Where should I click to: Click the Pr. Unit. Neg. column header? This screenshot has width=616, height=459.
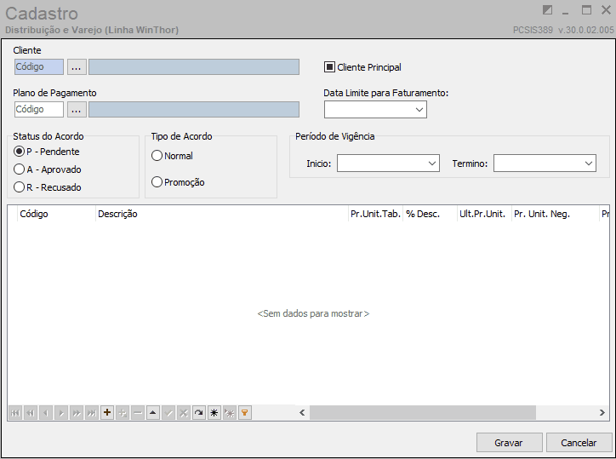pyautogui.click(x=555, y=214)
